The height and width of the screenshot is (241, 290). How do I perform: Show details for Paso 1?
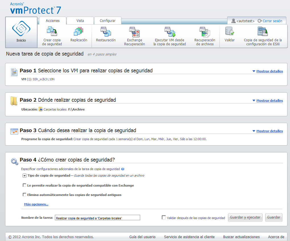point(269,71)
